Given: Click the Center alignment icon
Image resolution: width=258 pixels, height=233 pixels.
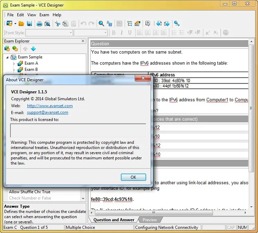Looking at the screenshot, I should pos(148,32).
